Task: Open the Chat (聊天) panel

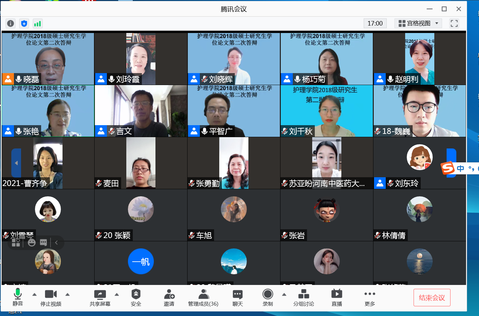Action: coord(237,298)
